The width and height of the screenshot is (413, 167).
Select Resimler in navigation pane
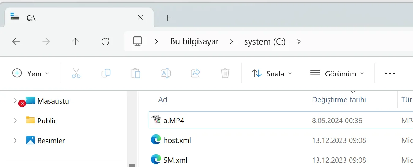[51, 140]
